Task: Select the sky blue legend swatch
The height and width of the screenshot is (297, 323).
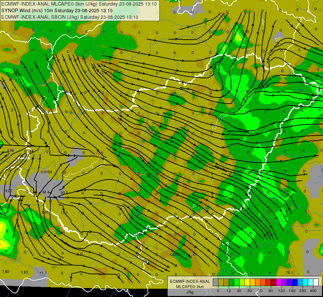Action: (300, 282)
